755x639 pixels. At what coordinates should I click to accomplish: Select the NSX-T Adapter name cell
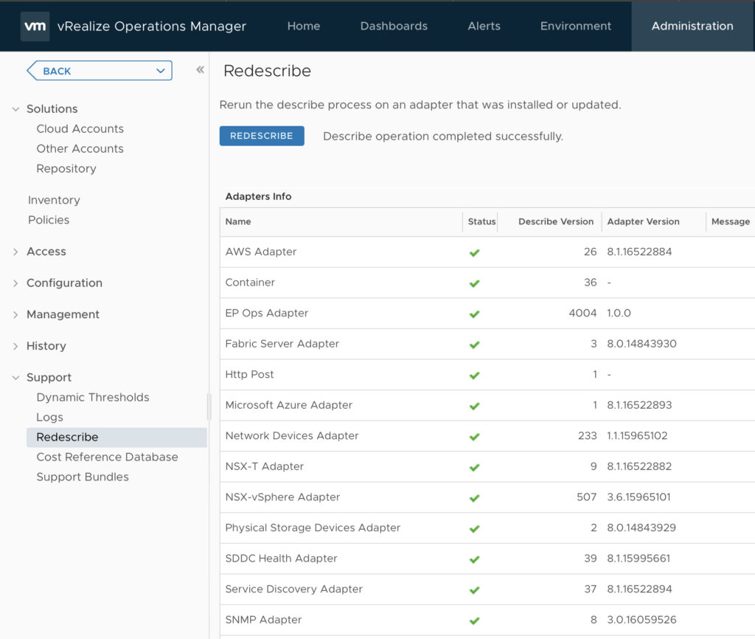(265, 466)
